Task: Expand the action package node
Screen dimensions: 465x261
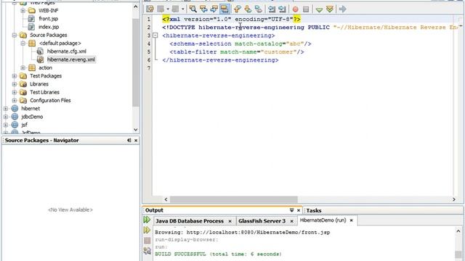Action: coord(23,67)
